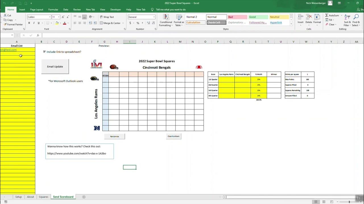Open the number format dropdown showing General
The image size is (364, 204).
(x=154, y=17)
